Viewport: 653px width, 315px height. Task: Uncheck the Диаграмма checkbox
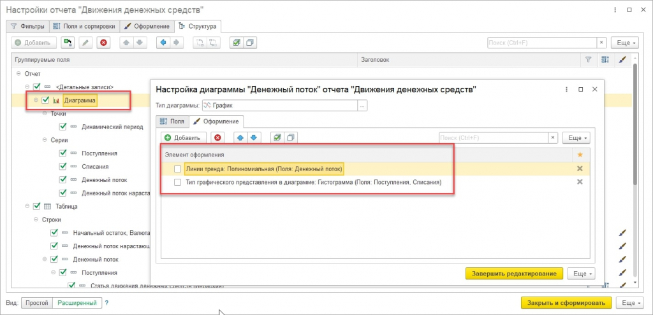pos(45,100)
